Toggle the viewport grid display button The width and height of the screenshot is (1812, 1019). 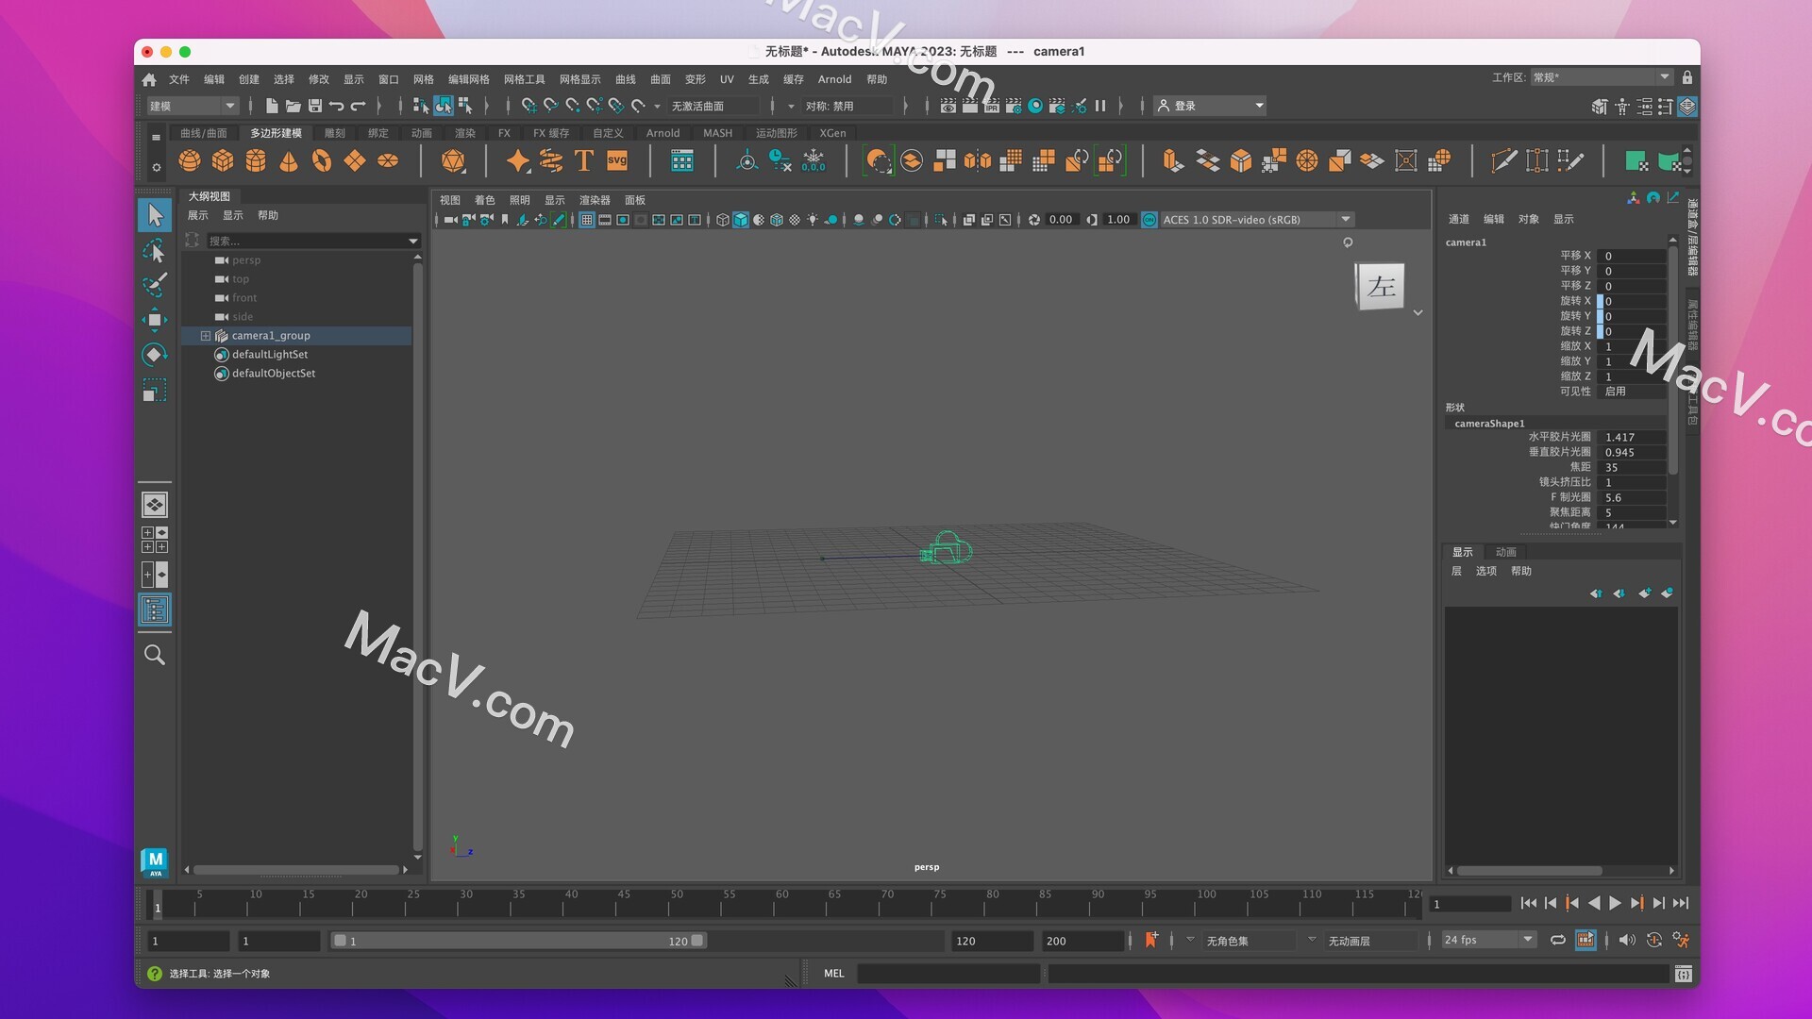[587, 220]
